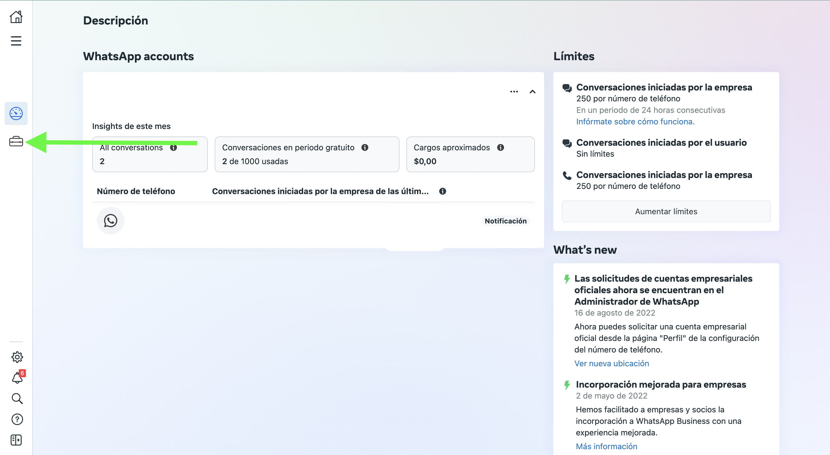Click '16 de agosto de 2022' date

[615, 313]
